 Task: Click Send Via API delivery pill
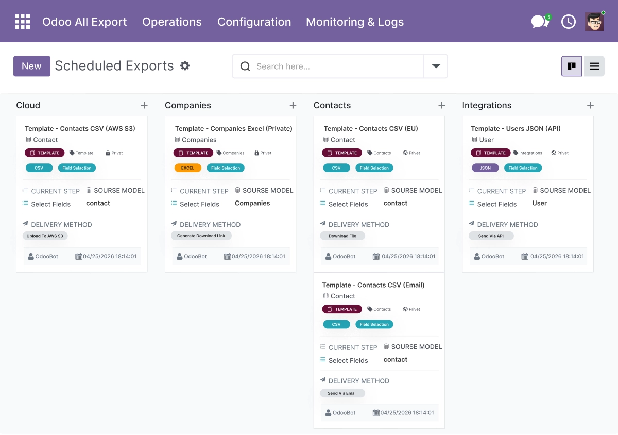tap(491, 236)
